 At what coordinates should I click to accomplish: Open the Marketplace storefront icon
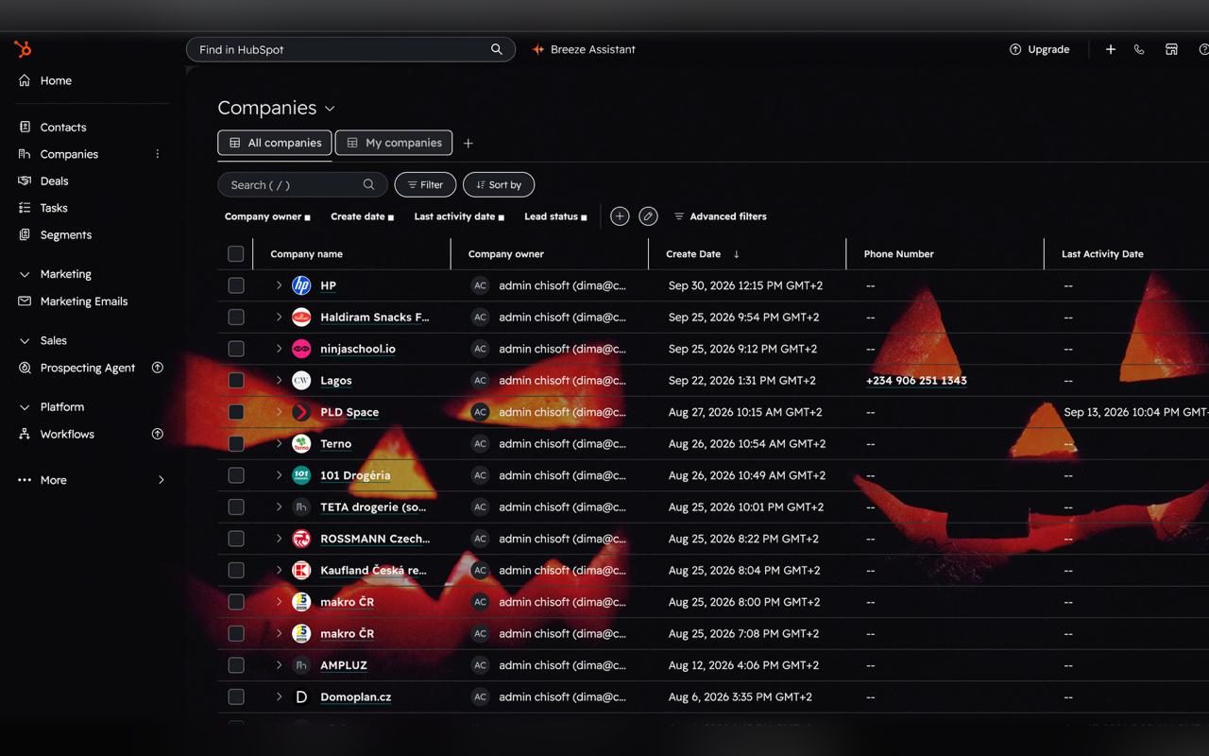pos(1171,49)
